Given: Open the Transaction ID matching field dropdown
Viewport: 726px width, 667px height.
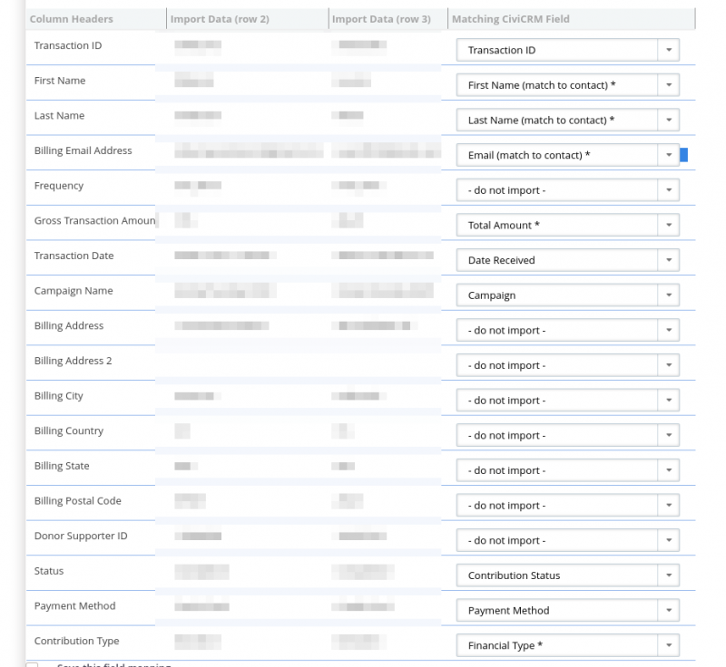Looking at the screenshot, I should tap(568, 50).
